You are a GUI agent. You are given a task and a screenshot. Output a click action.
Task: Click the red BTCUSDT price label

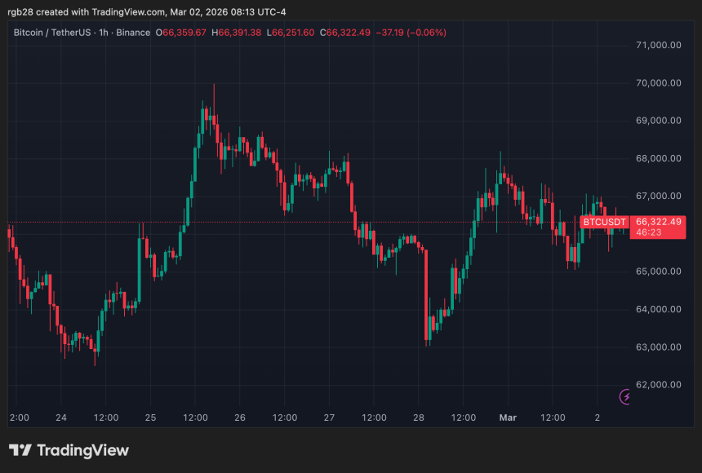tap(604, 222)
